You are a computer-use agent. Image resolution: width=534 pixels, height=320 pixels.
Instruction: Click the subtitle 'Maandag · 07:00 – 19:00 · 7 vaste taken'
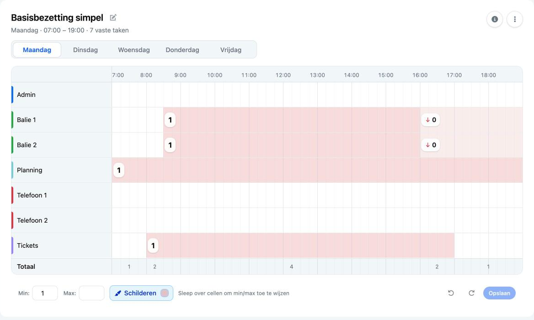(70, 30)
